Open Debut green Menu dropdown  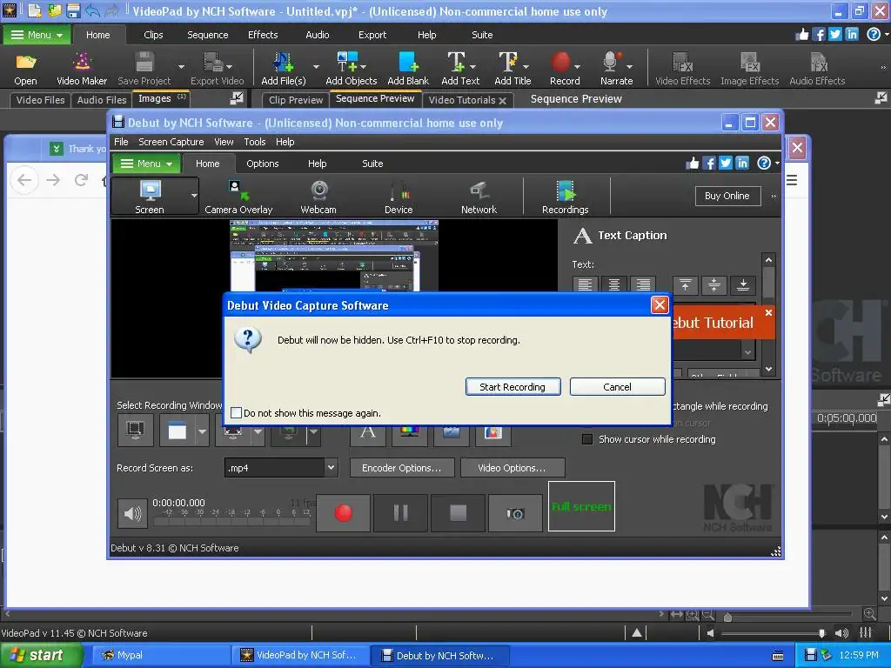coord(146,164)
